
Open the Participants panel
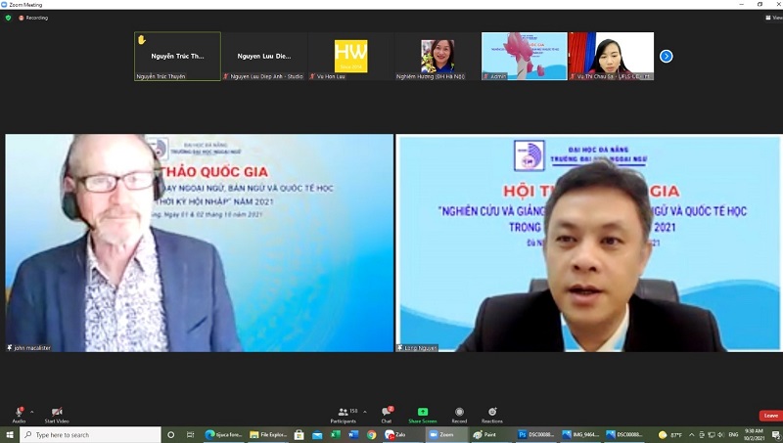343,413
